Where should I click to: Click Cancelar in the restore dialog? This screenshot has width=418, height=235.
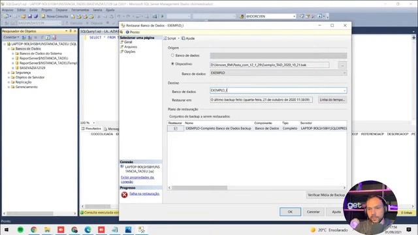tap(313, 211)
